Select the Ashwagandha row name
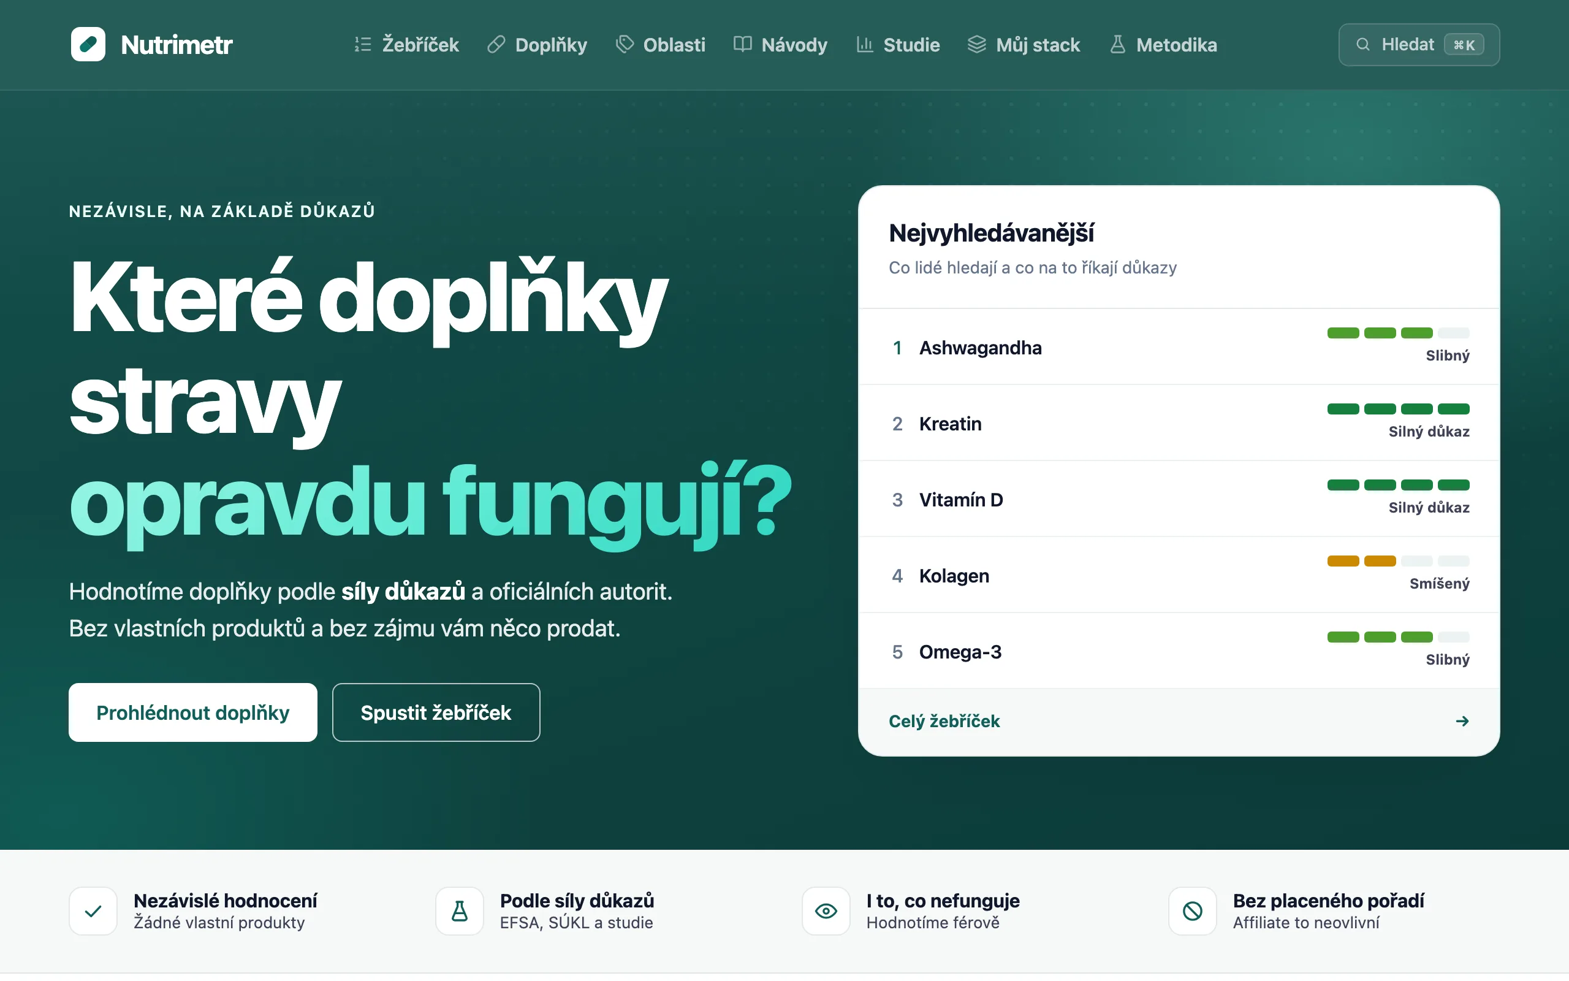The height and width of the screenshot is (981, 1569). (x=980, y=348)
